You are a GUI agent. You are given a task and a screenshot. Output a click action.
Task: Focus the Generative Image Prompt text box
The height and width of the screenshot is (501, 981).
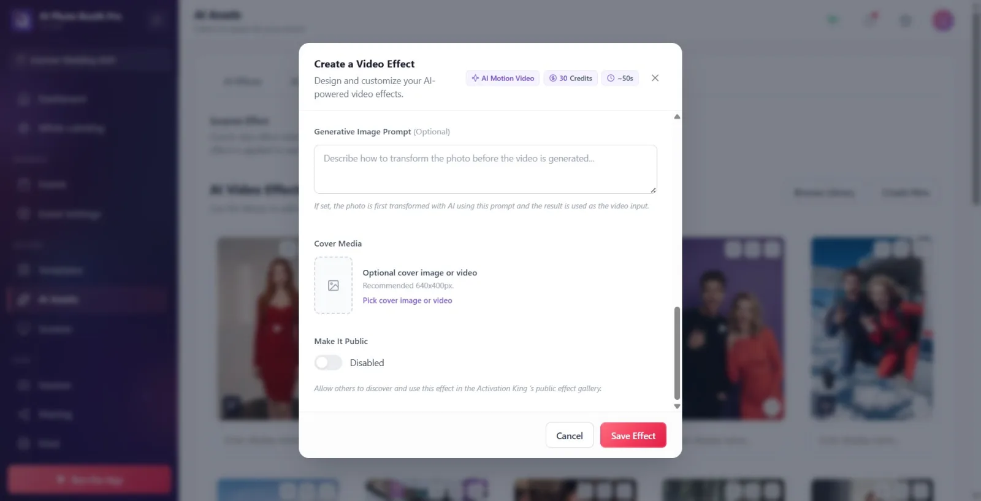(x=486, y=169)
